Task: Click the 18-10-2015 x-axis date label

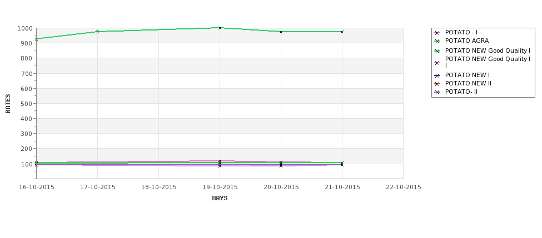Action: pyautogui.click(x=158, y=188)
